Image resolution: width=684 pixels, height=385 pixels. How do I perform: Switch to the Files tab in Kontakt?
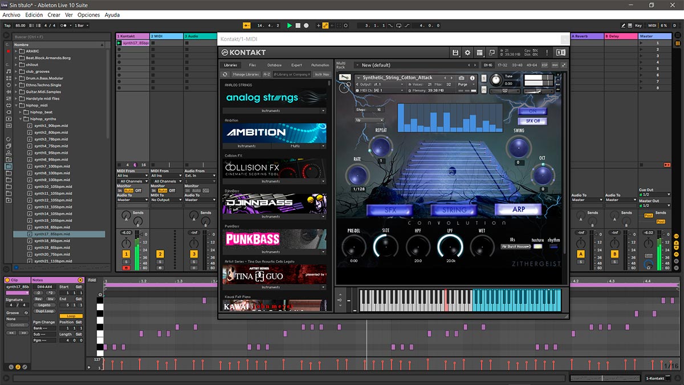pyautogui.click(x=253, y=65)
